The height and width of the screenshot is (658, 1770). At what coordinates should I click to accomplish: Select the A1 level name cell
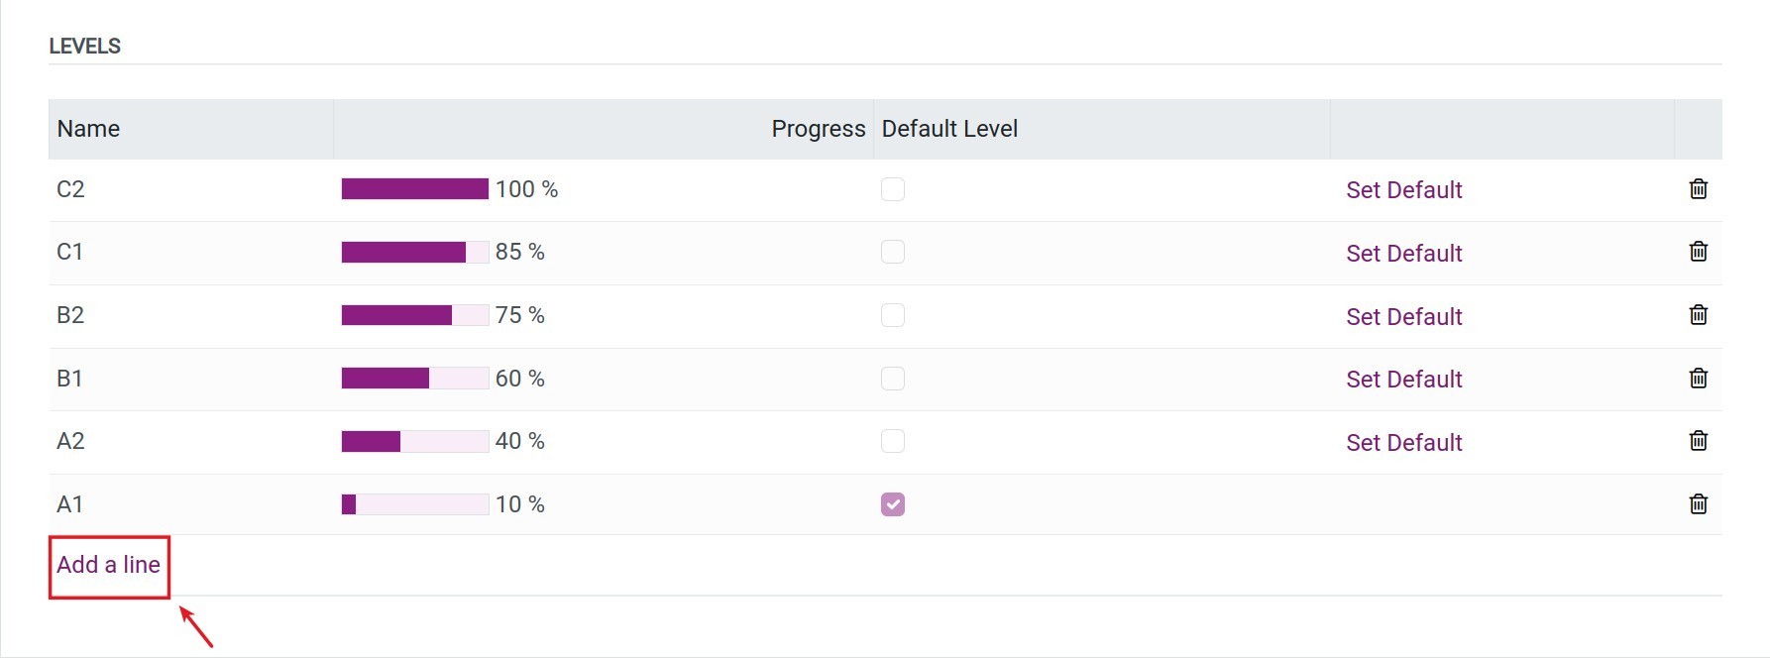click(x=69, y=504)
